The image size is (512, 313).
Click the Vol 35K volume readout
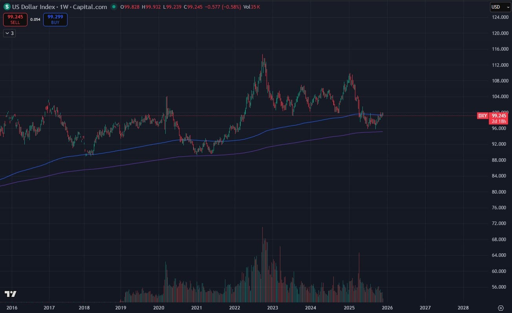[252, 7]
